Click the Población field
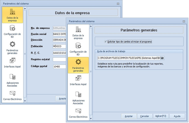The height and width of the screenshot is (123, 189). click(59, 46)
